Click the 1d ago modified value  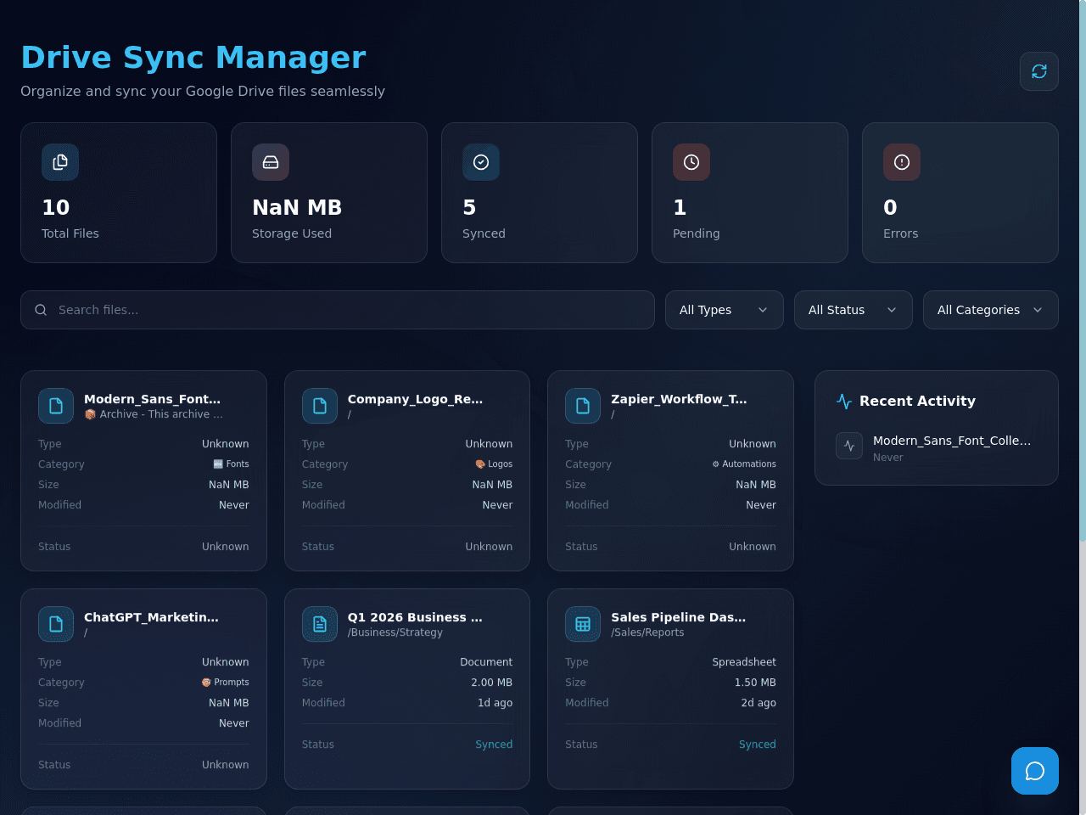[x=495, y=703]
